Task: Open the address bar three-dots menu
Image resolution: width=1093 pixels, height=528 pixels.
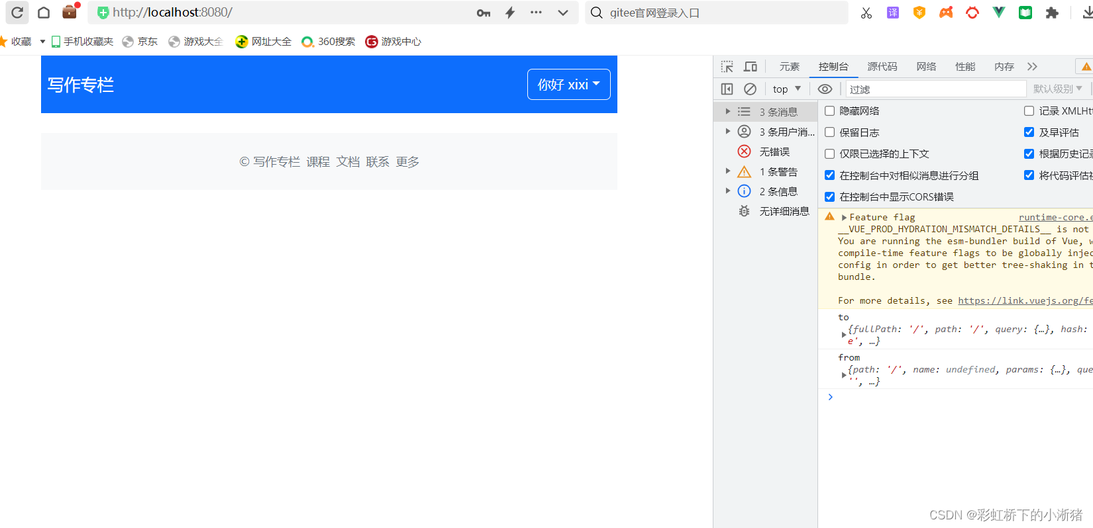Action: click(536, 12)
